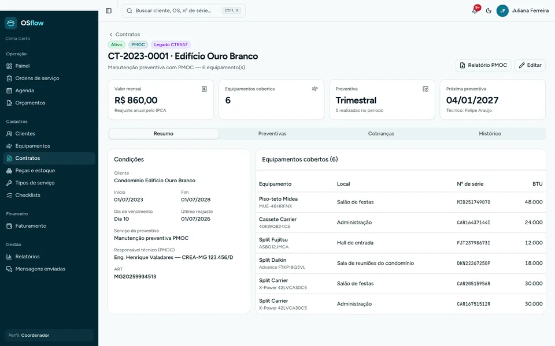Select the Piso-teto Midea row
This screenshot has width=555, height=346.
coord(401,202)
